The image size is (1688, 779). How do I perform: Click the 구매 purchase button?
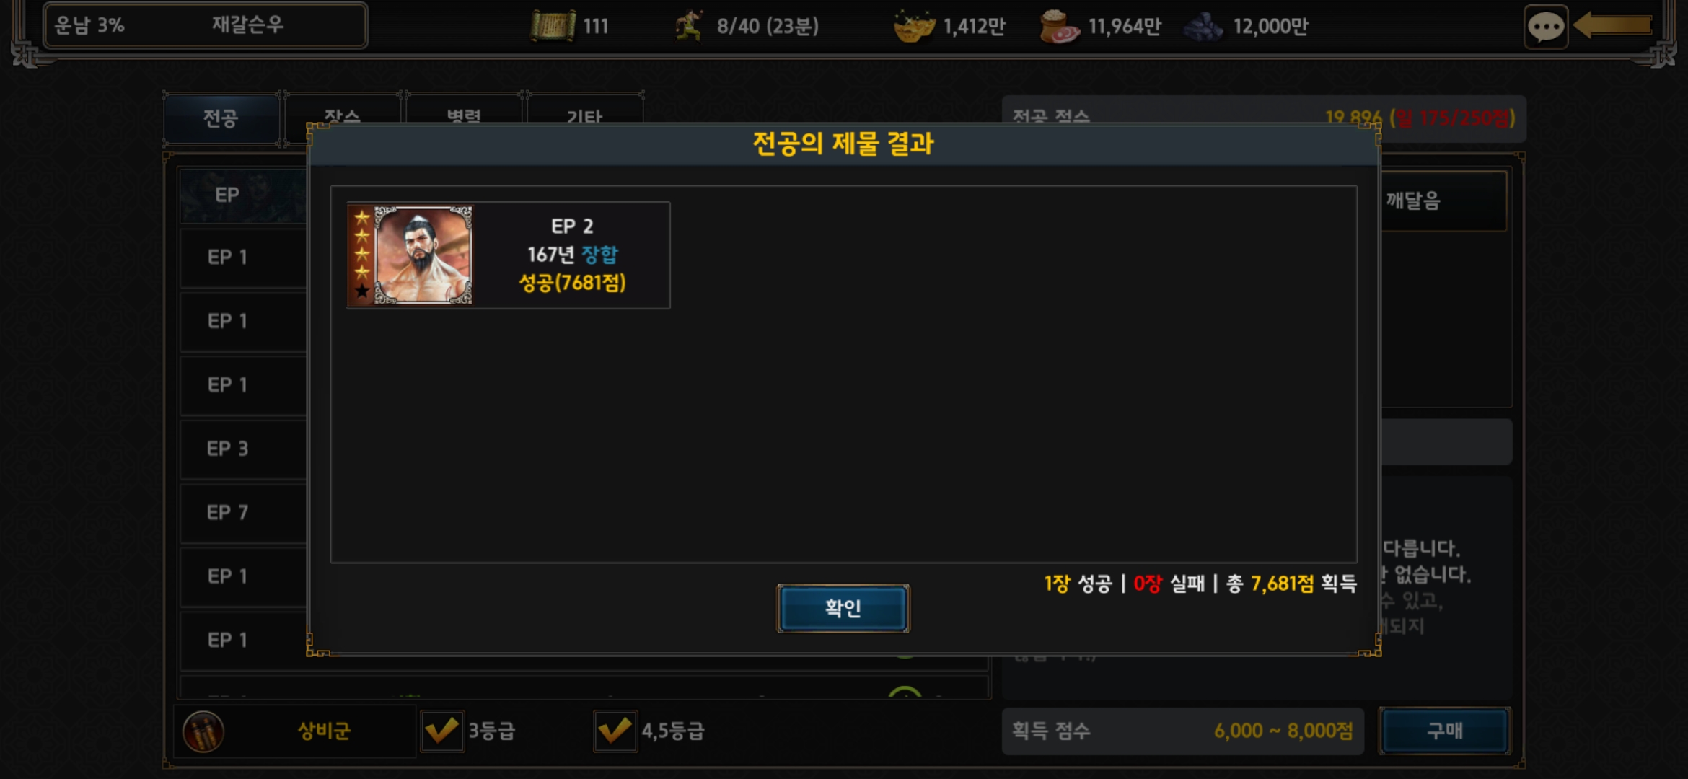pyautogui.click(x=1445, y=731)
